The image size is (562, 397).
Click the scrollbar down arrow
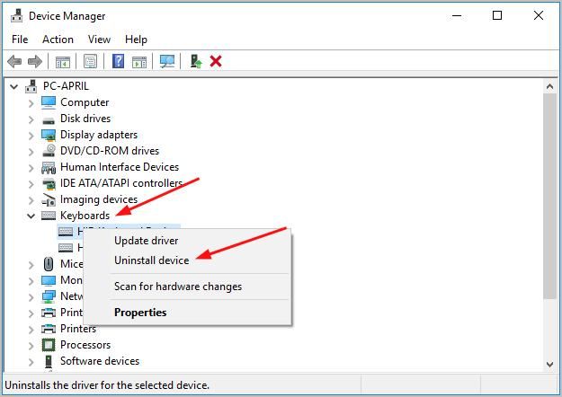(x=550, y=364)
